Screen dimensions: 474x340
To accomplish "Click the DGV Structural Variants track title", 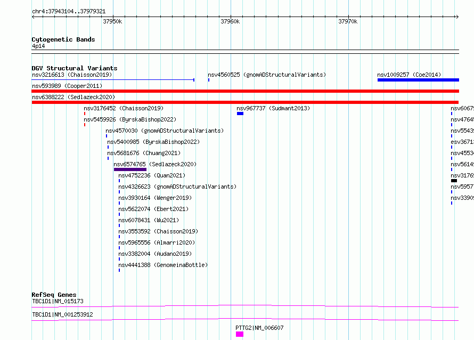I will point(75,68).
